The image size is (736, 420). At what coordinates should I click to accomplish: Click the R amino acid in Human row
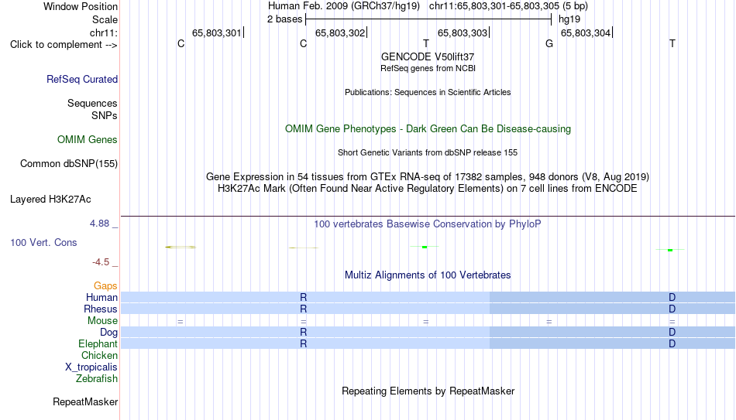pos(303,297)
